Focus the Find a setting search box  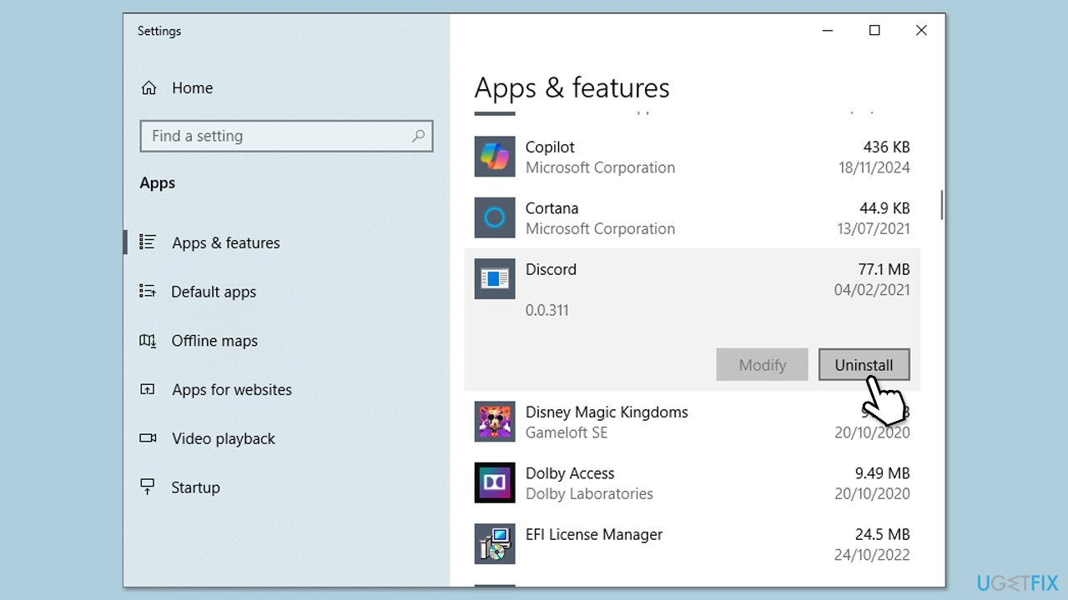(x=286, y=136)
